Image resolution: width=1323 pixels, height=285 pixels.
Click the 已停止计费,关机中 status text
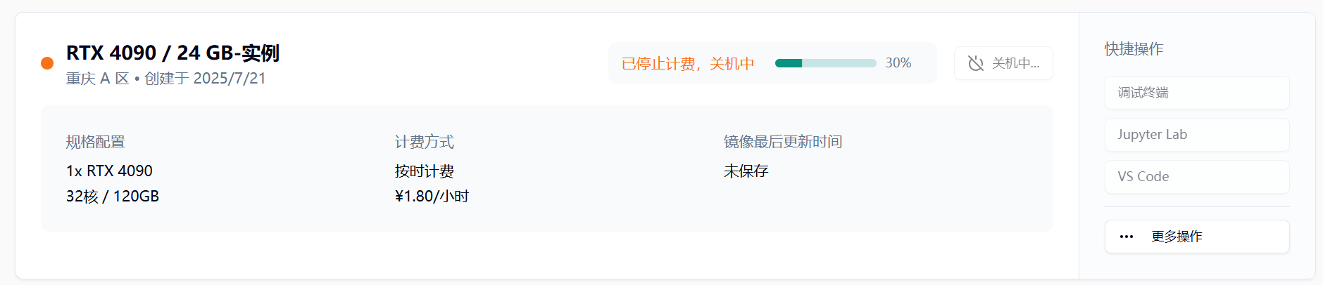[688, 64]
